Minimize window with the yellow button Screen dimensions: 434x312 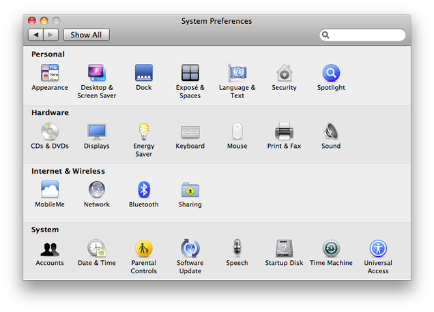44,20
